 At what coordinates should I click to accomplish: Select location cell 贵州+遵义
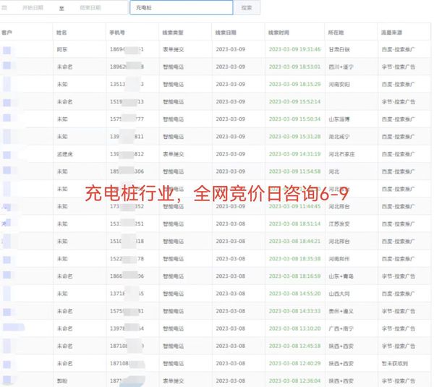pos(341,311)
